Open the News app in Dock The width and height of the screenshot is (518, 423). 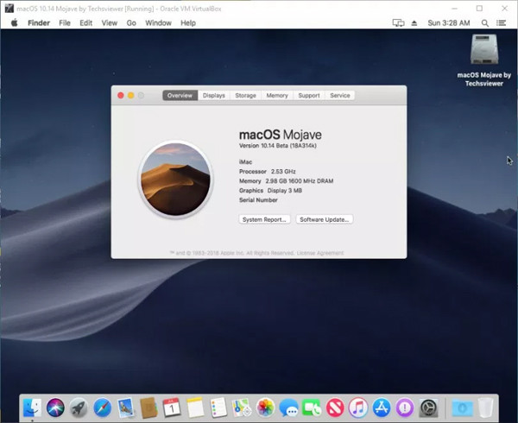coord(335,407)
